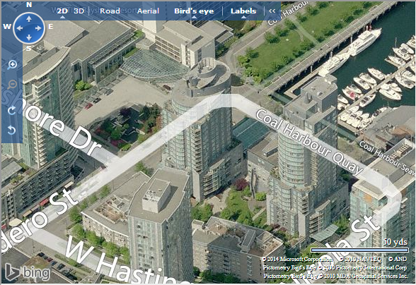
Task: Switch to 3D mode
Action: [x=79, y=11]
